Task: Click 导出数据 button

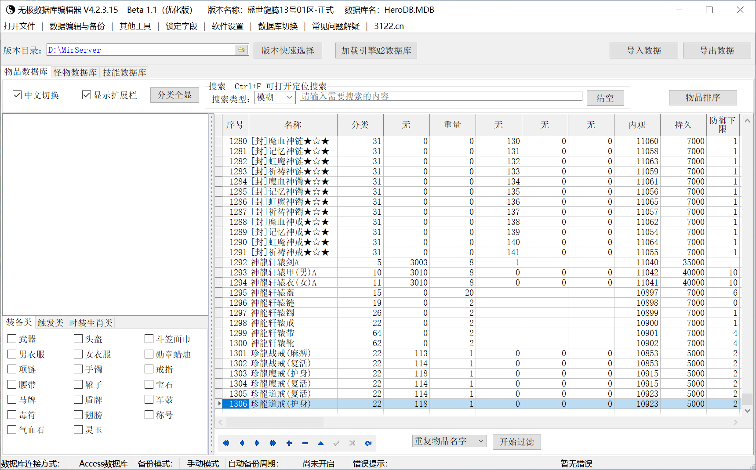Action: coord(717,51)
